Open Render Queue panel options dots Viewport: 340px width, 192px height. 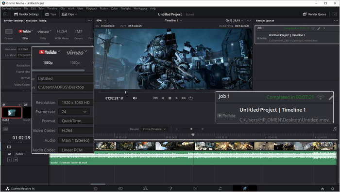click(x=336, y=20)
